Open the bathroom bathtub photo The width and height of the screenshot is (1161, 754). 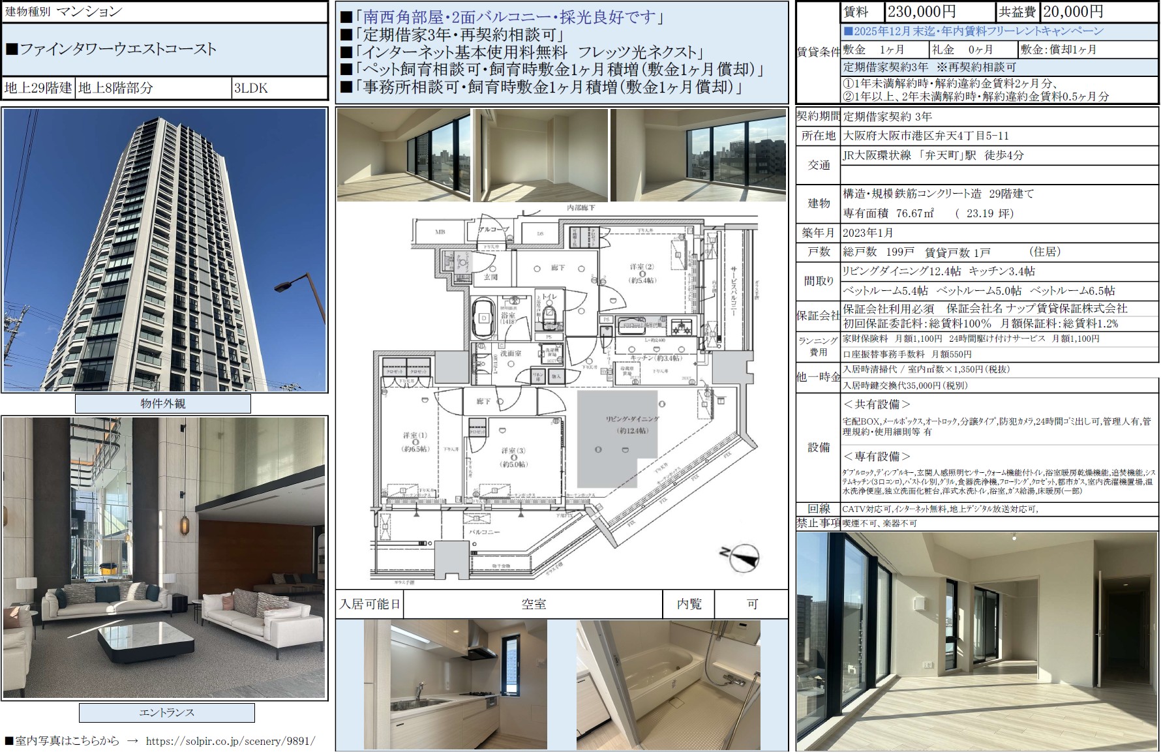(x=668, y=684)
